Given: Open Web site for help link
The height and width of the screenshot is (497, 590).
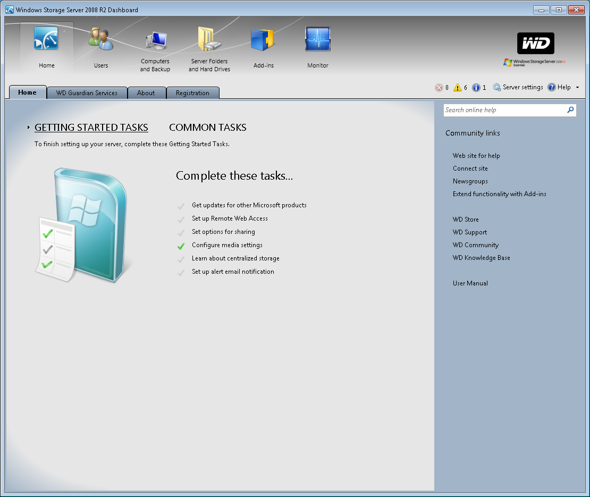Looking at the screenshot, I should 476,156.
